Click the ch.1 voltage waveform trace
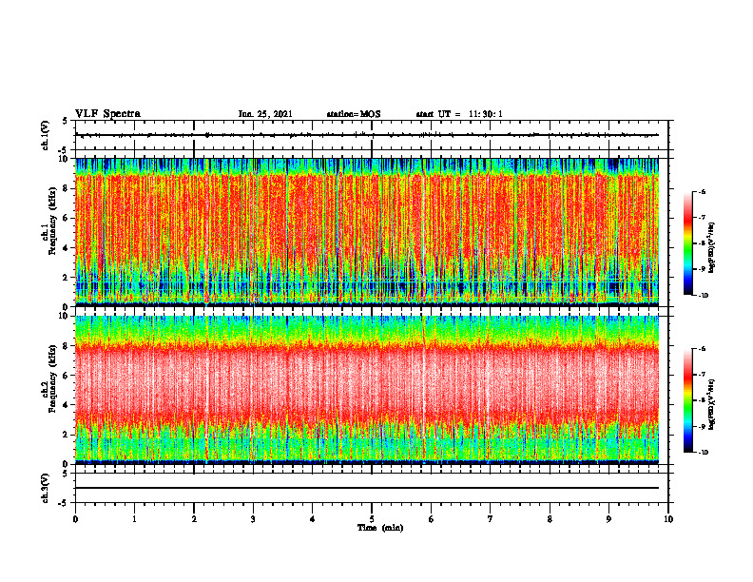This screenshot has height=582, width=753. point(367,135)
